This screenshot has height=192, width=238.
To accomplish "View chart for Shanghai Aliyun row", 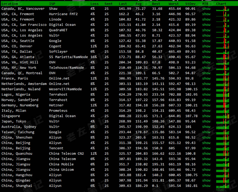I will 223,186.
